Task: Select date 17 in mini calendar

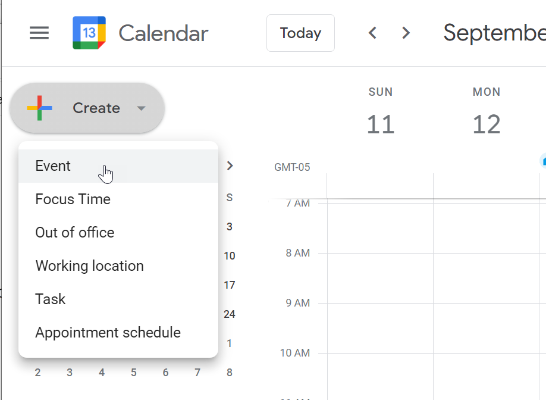Action: point(230,285)
